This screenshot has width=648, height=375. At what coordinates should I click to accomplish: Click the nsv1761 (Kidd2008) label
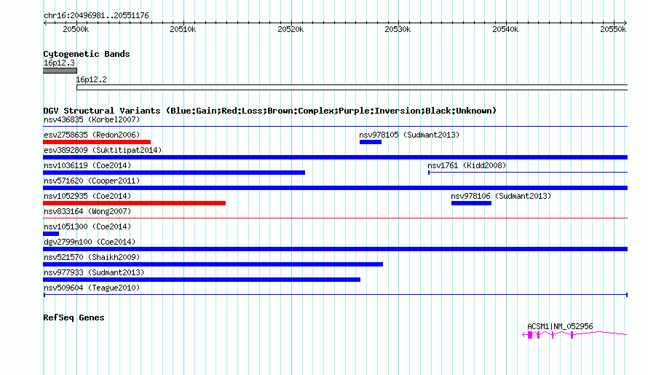pyautogui.click(x=467, y=165)
